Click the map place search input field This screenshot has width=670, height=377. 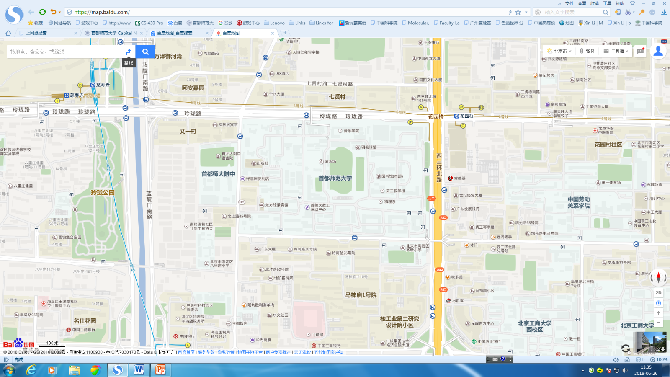point(63,52)
